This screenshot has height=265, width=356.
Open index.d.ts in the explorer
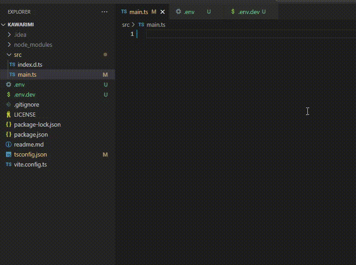tap(57, 64)
